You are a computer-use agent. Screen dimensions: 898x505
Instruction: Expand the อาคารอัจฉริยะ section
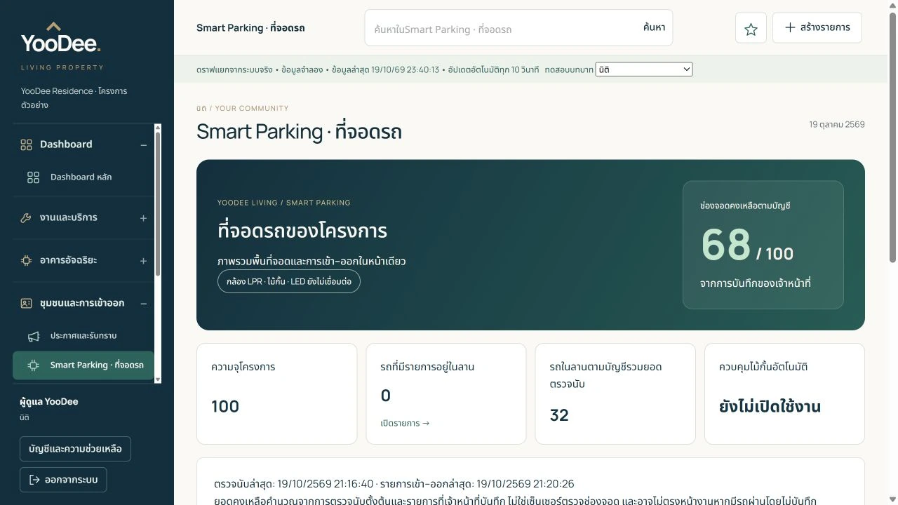(143, 261)
